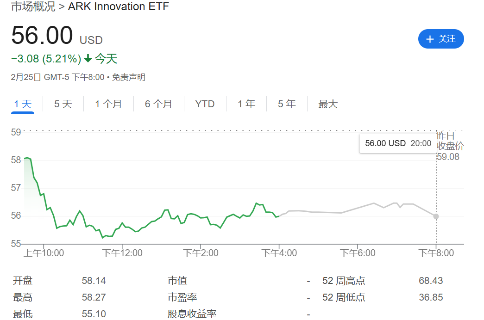Open the 6 个月 chart range
The width and height of the screenshot is (484, 320).
point(158,104)
